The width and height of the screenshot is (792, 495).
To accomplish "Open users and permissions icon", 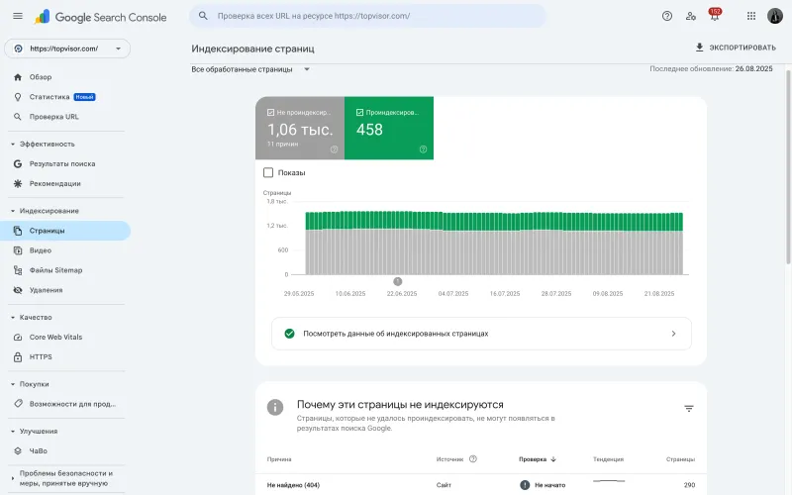I will click(x=690, y=16).
